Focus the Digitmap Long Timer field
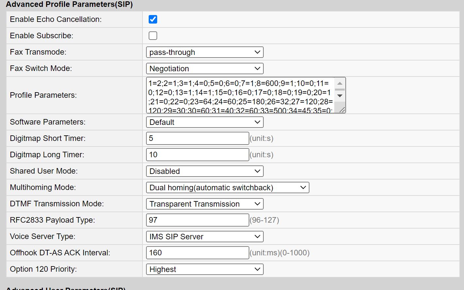The height and width of the screenshot is (290, 464). [x=197, y=155]
